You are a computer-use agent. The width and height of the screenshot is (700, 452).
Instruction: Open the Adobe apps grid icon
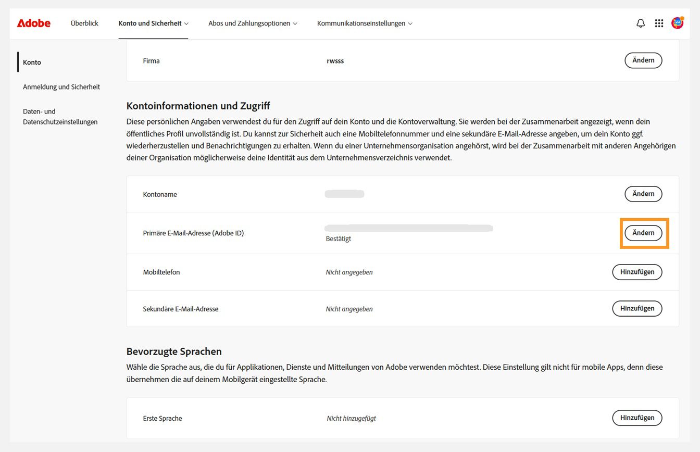(x=659, y=23)
